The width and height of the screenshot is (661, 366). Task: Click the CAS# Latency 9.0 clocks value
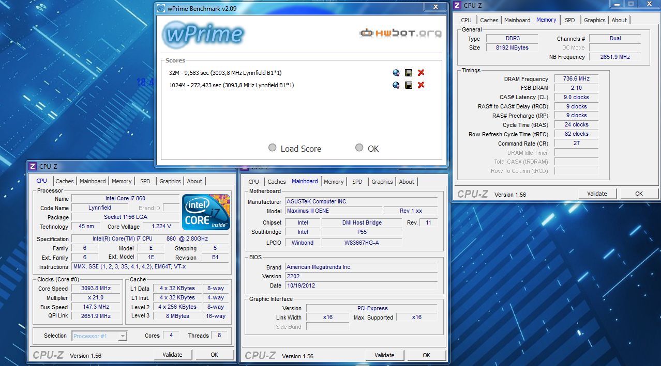click(x=576, y=97)
